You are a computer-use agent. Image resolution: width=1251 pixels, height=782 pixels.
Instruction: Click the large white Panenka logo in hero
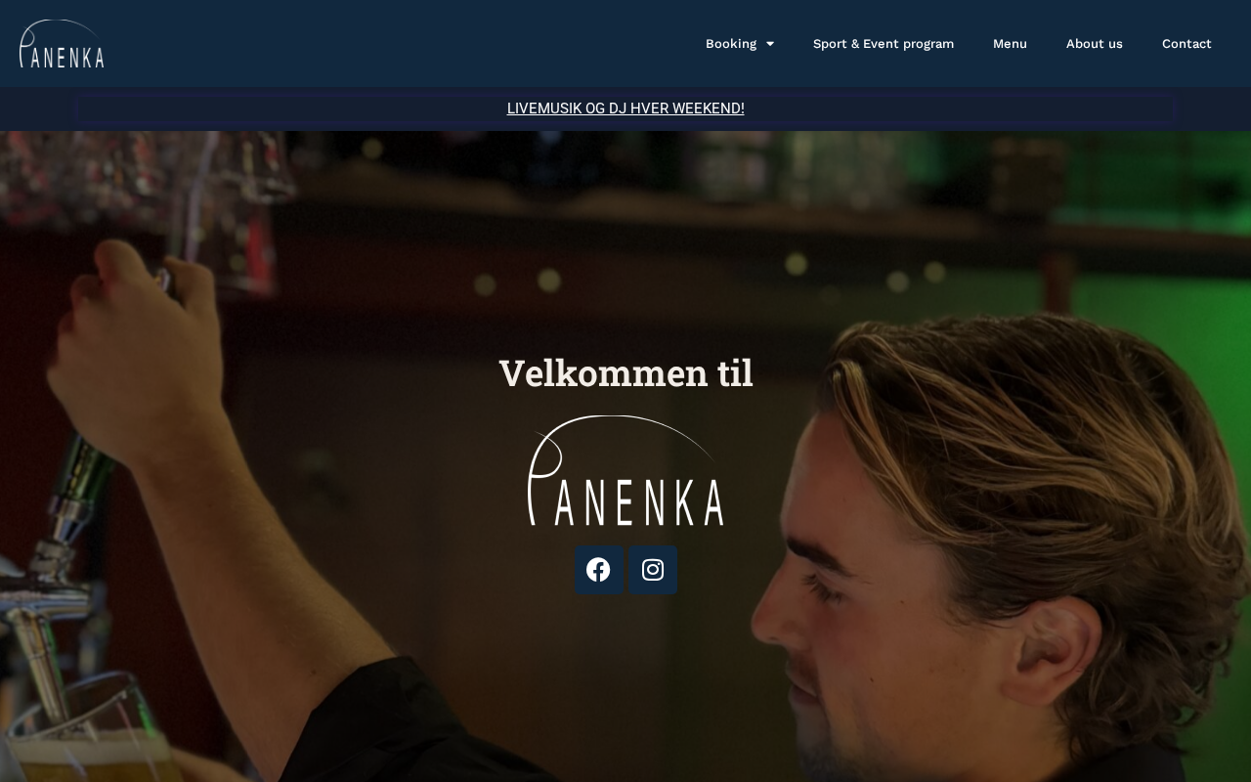click(x=625, y=470)
